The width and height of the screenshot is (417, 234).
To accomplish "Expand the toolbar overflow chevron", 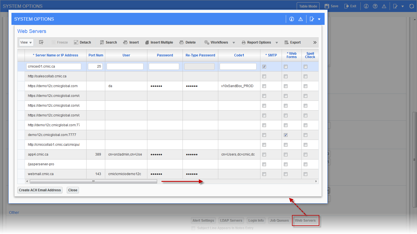I will (315, 42).
